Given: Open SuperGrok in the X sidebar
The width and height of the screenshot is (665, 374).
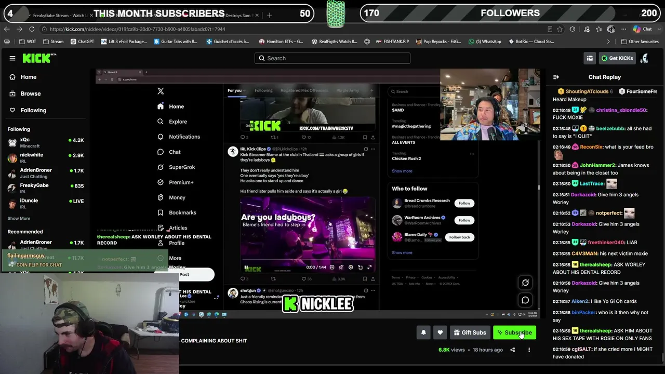Looking at the screenshot, I should point(176,167).
